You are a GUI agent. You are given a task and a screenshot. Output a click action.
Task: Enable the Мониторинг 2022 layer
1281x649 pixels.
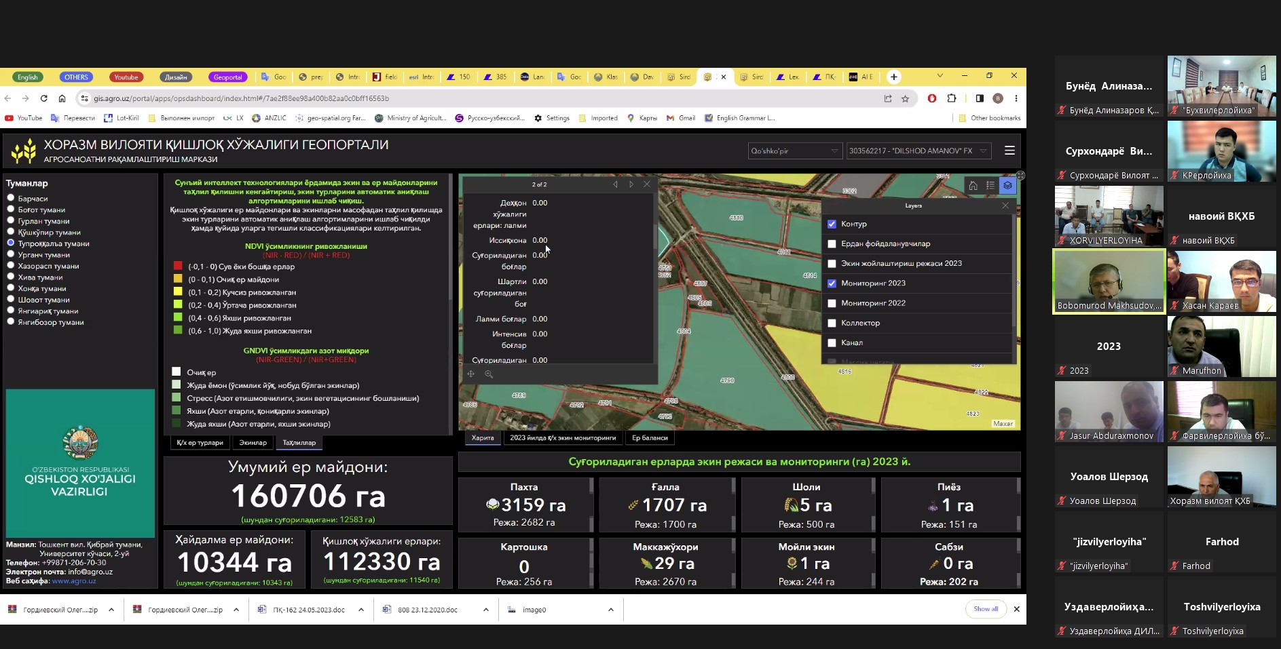point(832,303)
